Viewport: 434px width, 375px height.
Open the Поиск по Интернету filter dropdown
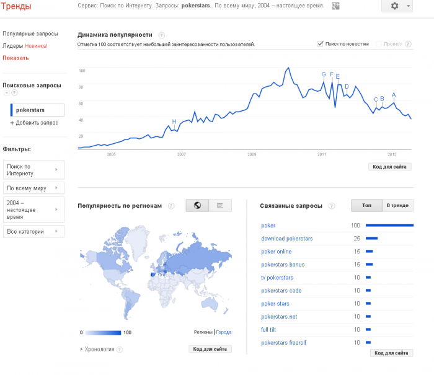click(x=33, y=170)
